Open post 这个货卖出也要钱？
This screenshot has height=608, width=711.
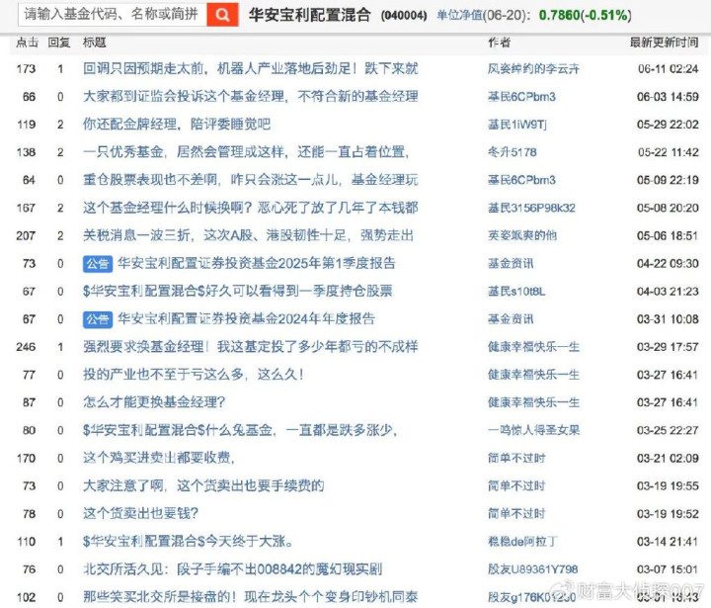[x=140, y=513]
